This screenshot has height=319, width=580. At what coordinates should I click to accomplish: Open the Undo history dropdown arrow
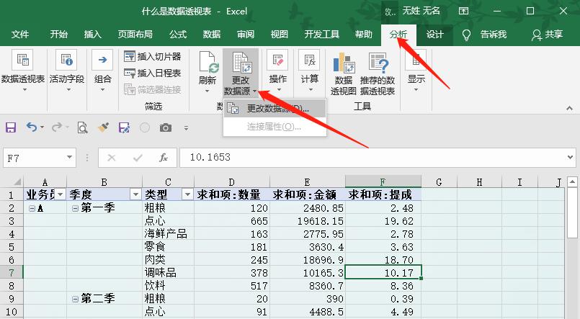43,127
